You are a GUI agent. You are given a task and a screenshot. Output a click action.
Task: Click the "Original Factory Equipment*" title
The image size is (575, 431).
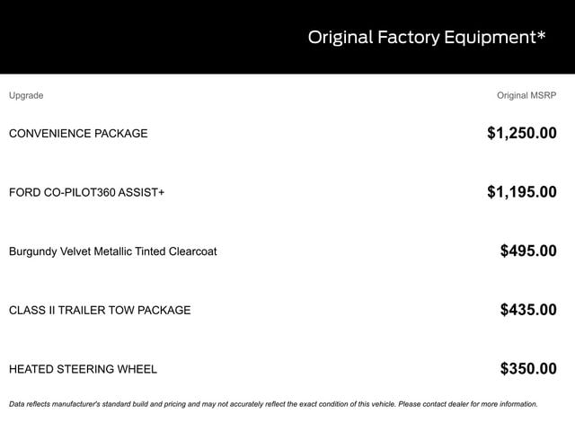tap(427, 37)
